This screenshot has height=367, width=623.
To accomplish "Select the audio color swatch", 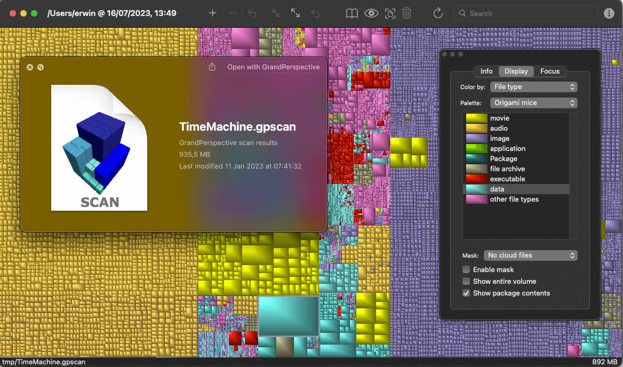I will point(476,128).
